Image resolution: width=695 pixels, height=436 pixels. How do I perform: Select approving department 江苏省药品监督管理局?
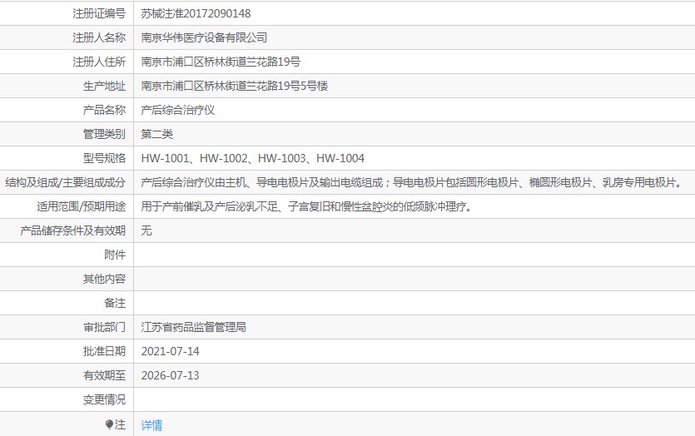[193, 327]
